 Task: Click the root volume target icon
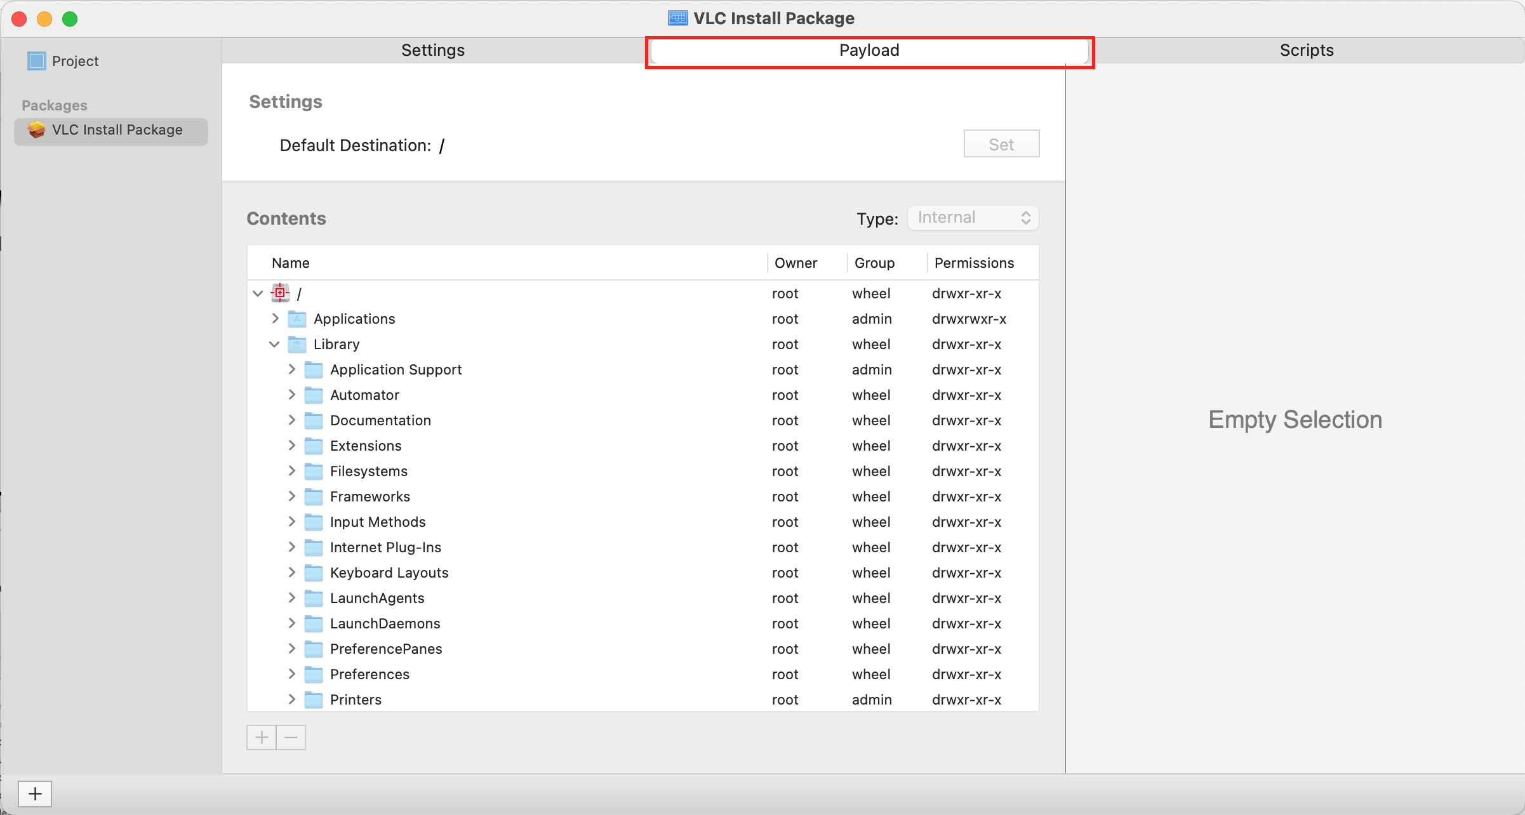pos(280,293)
